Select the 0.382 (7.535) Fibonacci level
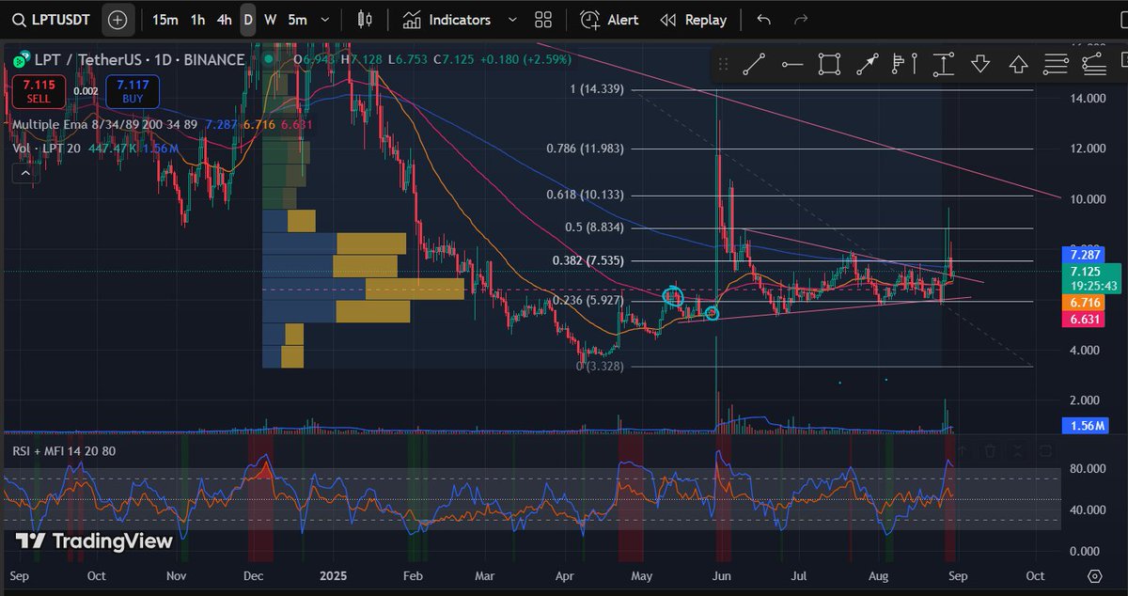The width and height of the screenshot is (1128, 596). pyautogui.click(x=588, y=260)
